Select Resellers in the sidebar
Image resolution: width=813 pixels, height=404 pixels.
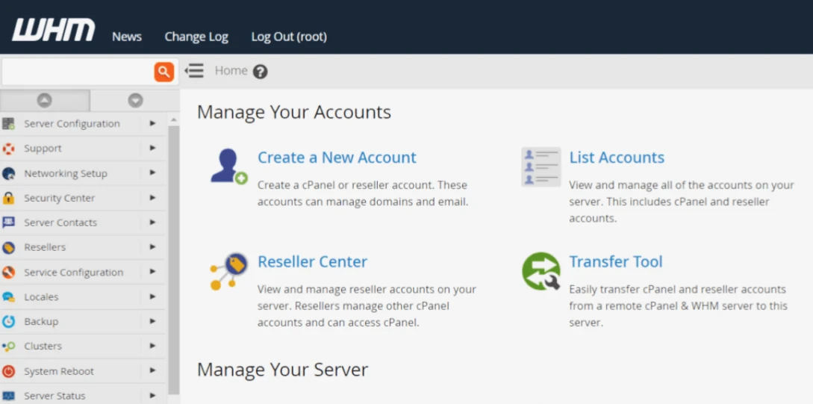[45, 247]
